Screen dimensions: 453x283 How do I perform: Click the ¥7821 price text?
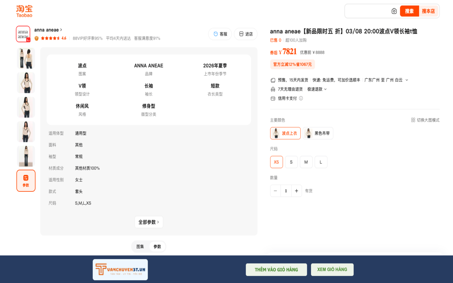tap(288, 52)
